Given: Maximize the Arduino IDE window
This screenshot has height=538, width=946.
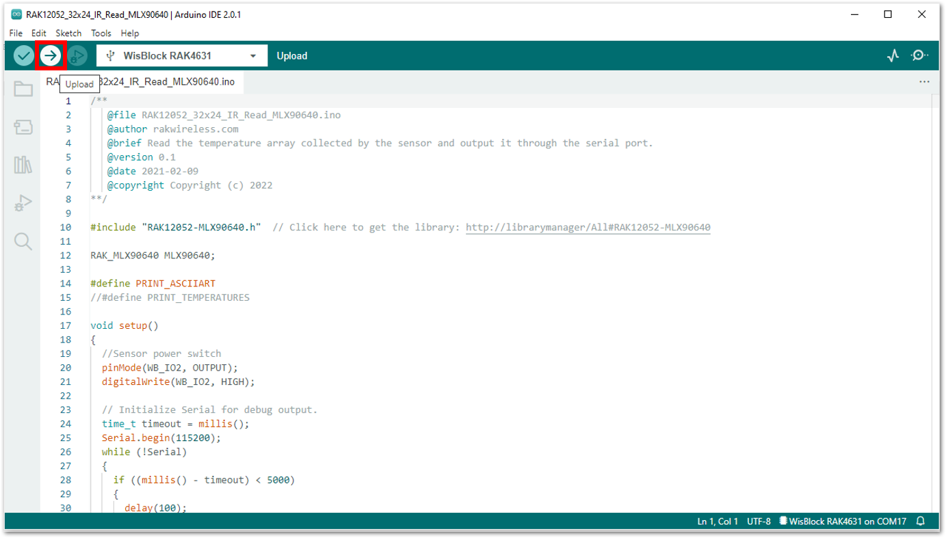Looking at the screenshot, I should coord(888,14).
